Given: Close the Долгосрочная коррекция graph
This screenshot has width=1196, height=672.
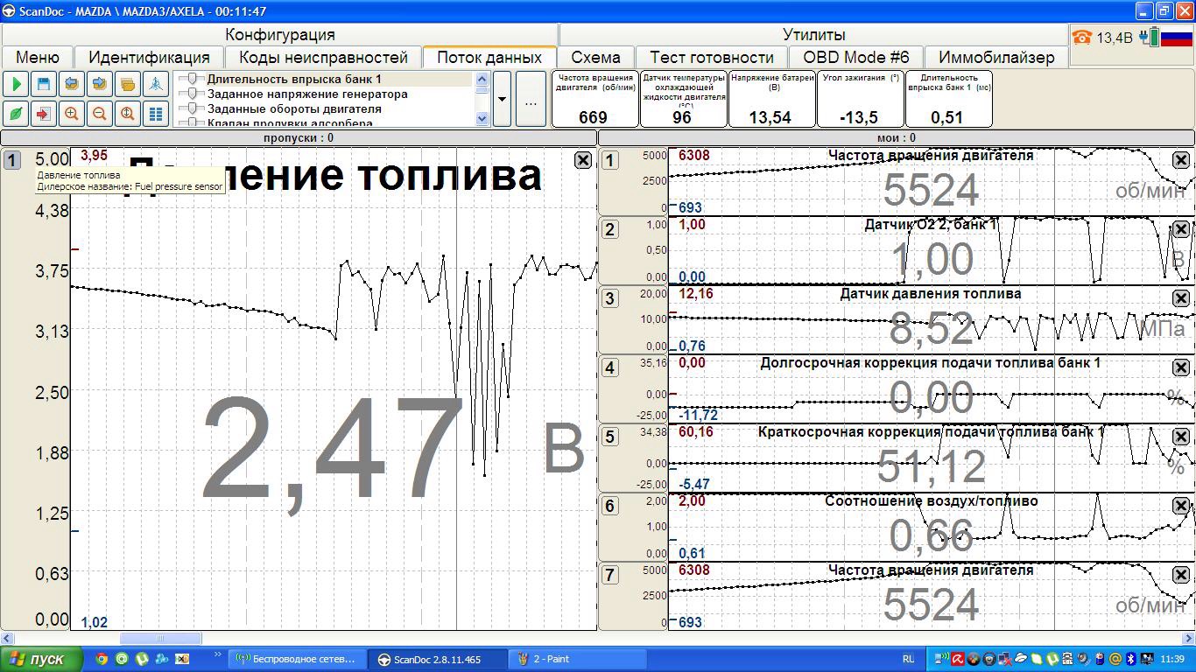Looking at the screenshot, I should click(x=1181, y=367).
